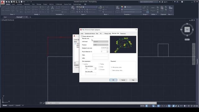
Task: Open the Annotate ribbon tab
Action: [19, 4]
